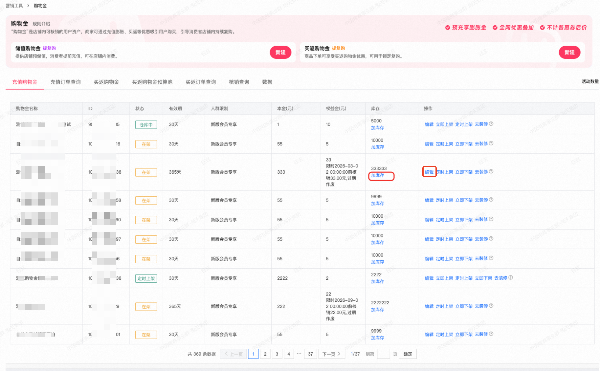Image resolution: width=600 pixels, height=371 pixels.
Task: Click 编辑 in the 本金 222 row
Action: pyautogui.click(x=429, y=306)
